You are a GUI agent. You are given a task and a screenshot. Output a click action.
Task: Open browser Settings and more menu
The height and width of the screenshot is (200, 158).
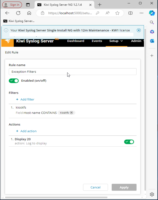coord(141,13)
